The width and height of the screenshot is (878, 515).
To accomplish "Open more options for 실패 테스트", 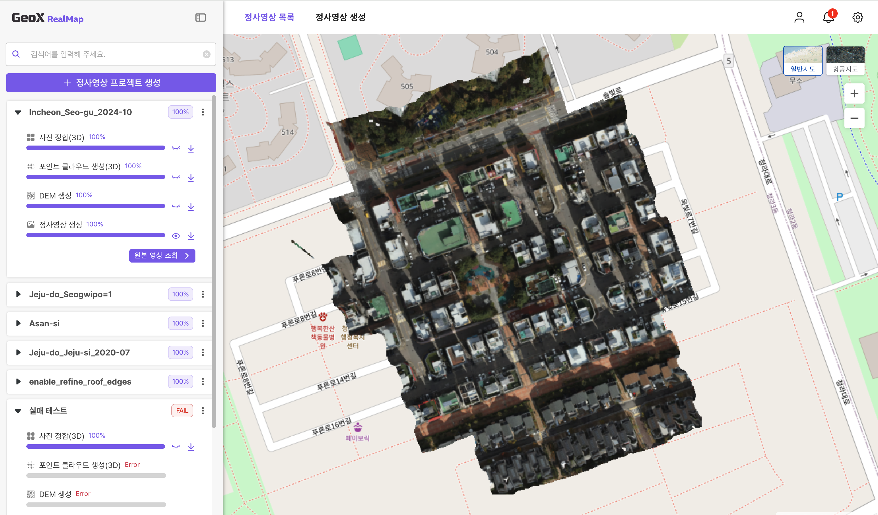I will [203, 411].
